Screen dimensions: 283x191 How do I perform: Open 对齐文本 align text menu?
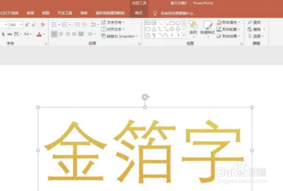113,29
